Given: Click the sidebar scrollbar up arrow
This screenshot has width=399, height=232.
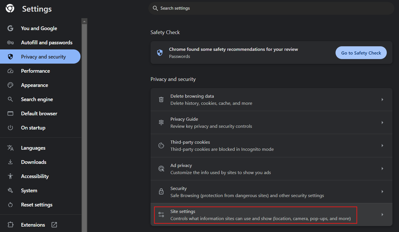Looking at the screenshot, I should click(x=84, y=21).
